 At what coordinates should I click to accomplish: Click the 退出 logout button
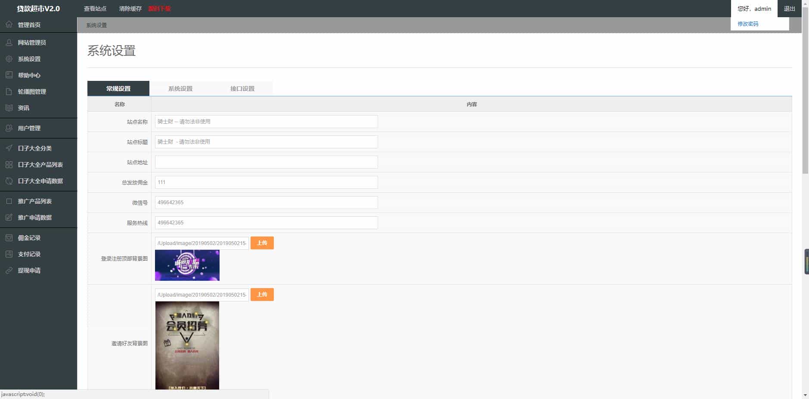click(x=790, y=9)
